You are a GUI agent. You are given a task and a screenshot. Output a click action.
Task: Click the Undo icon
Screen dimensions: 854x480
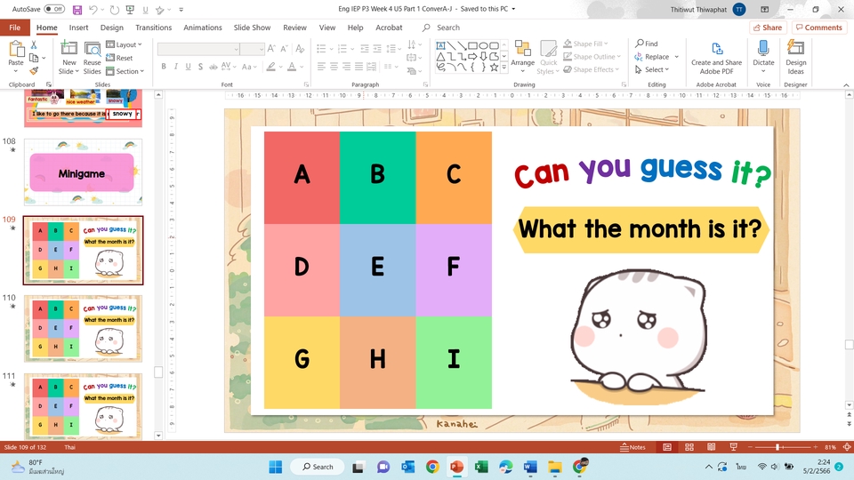[93, 9]
